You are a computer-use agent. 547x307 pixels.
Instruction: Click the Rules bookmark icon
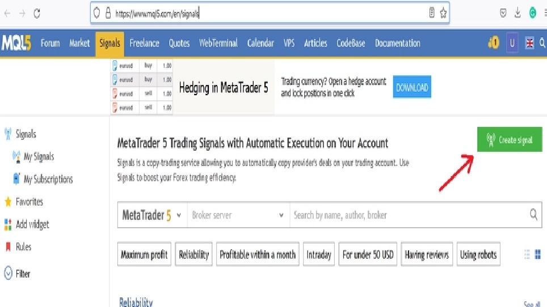(x=8, y=247)
